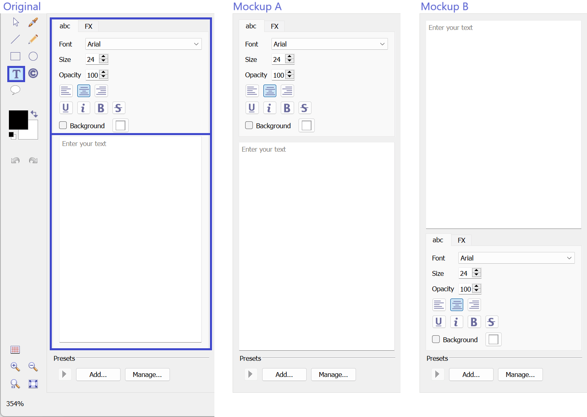The width and height of the screenshot is (587, 417).
Task: Enable Background checkbox in Original panel
Action: (x=63, y=125)
